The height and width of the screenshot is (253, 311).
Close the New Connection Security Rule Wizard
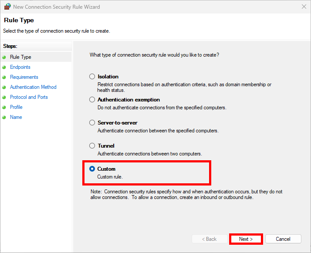pyautogui.click(x=304, y=7)
